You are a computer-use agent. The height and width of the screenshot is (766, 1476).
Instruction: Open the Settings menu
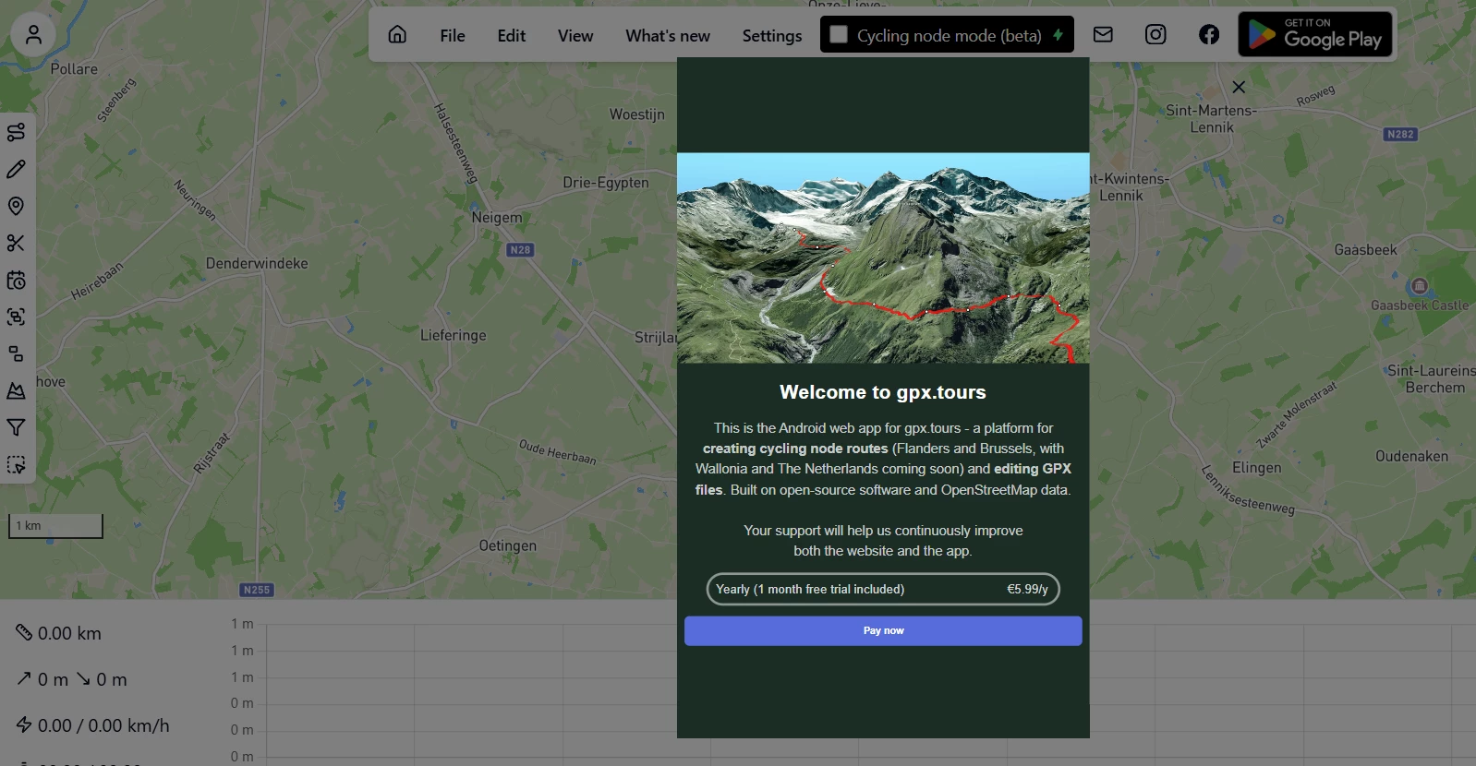(x=772, y=36)
